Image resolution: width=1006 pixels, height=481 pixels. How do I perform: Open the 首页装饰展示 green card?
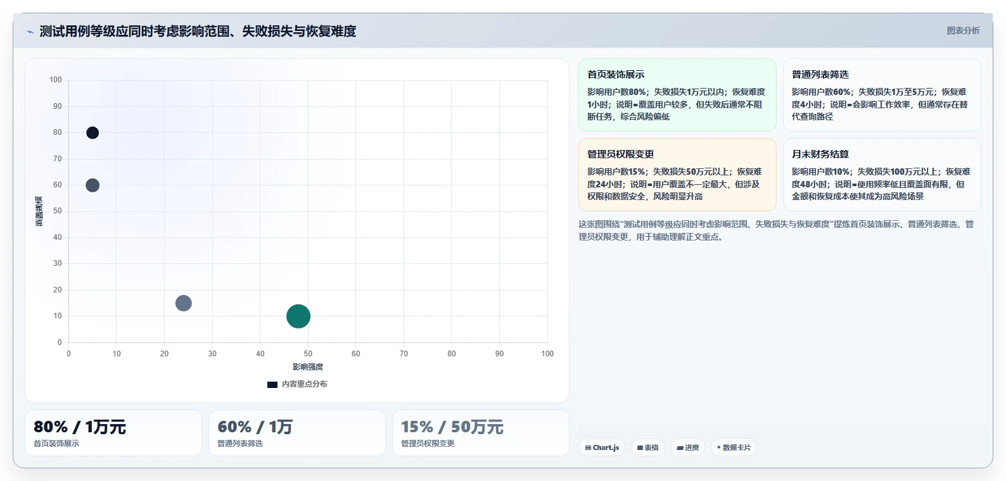click(677, 95)
